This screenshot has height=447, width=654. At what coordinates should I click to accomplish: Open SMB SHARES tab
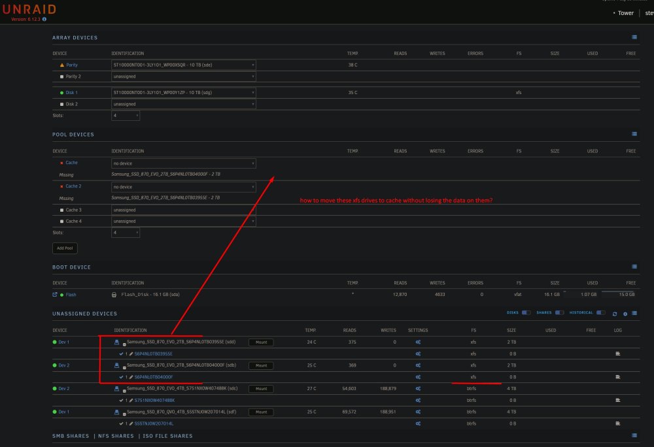tap(71, 436)
